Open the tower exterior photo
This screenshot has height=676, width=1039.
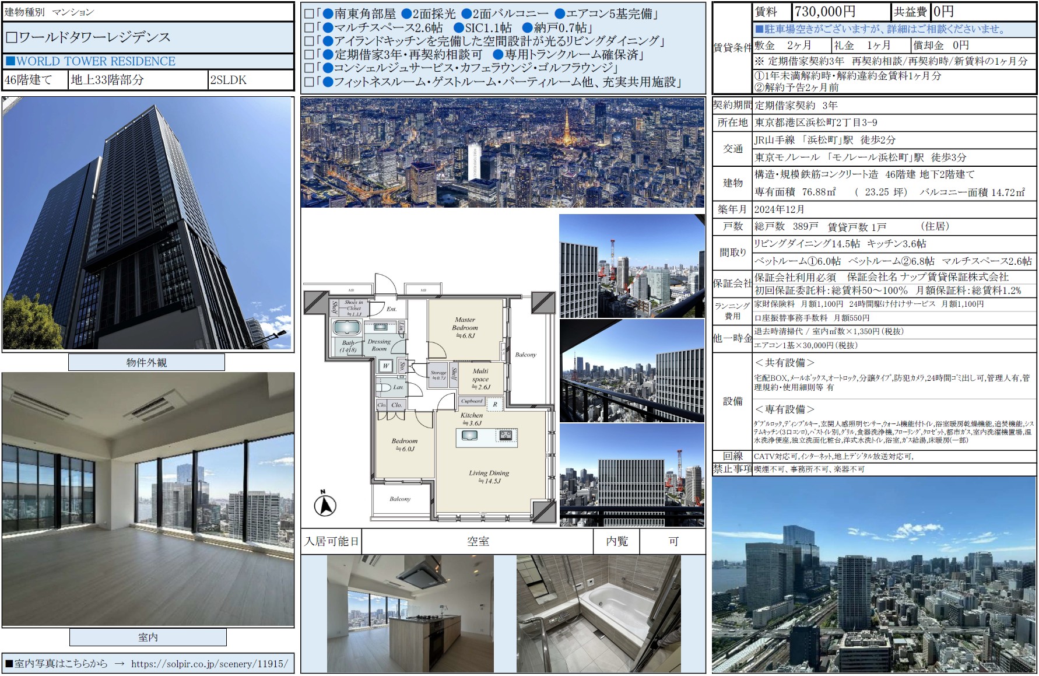[148, 224]
